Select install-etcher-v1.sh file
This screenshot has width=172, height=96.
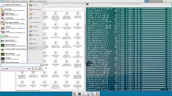(56, 54)
